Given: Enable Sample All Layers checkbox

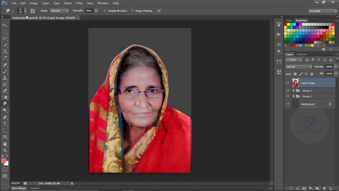Looking at the screenshot, I should coord(105,11).
